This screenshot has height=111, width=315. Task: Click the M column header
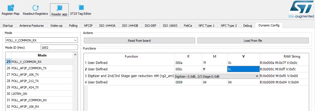point(214,56)
